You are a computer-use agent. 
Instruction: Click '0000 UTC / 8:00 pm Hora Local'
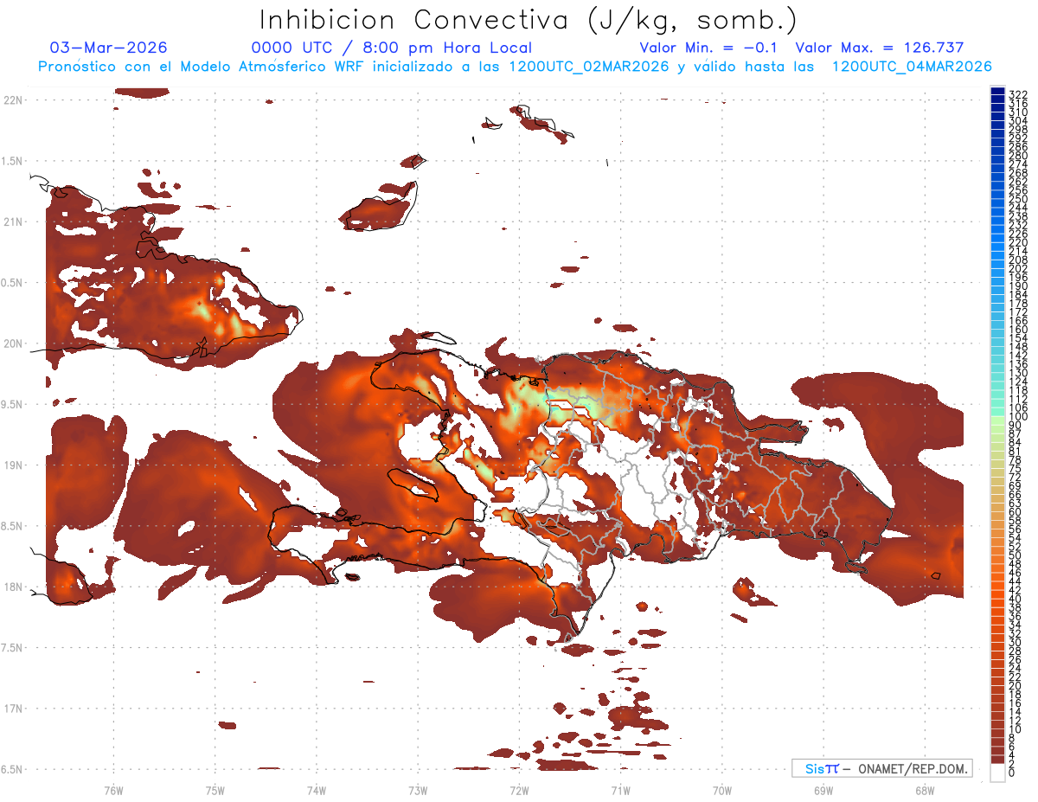click(x=391, y=48)
